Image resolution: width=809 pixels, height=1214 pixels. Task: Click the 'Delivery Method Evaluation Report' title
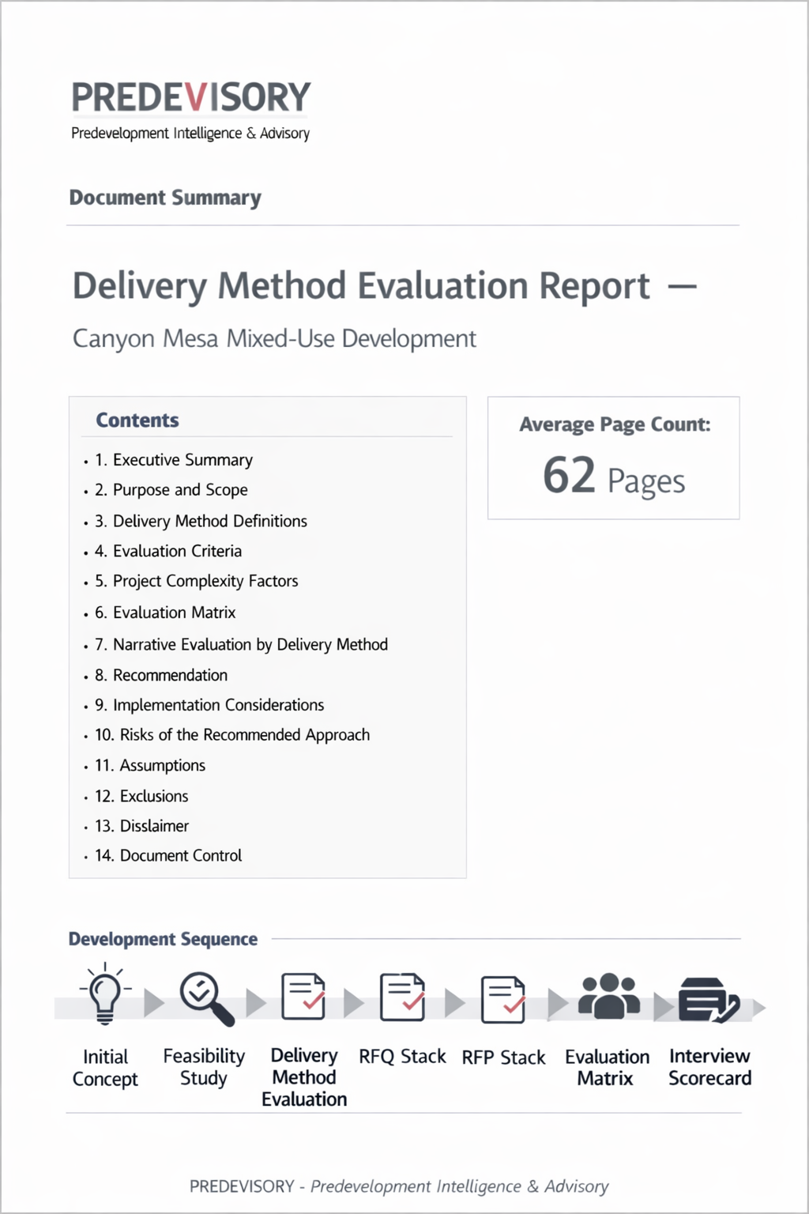click(x=362, y=286)
